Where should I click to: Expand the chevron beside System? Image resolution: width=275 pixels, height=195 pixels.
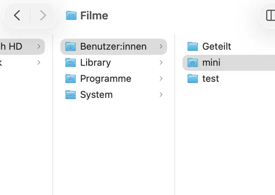click(x=161, y=95)
